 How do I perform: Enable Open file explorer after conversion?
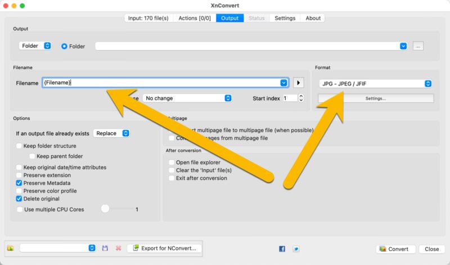pos(172,163)
